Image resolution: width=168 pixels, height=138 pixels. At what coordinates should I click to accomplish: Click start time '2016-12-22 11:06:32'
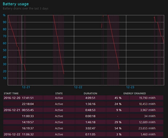(19, 134)
